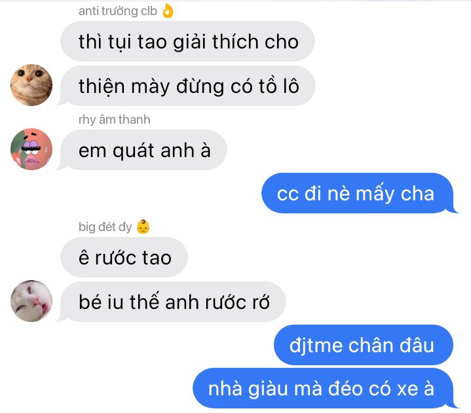Open the Patrick Star avatar profile
471x413 pixels.
[x=31, y=149]
